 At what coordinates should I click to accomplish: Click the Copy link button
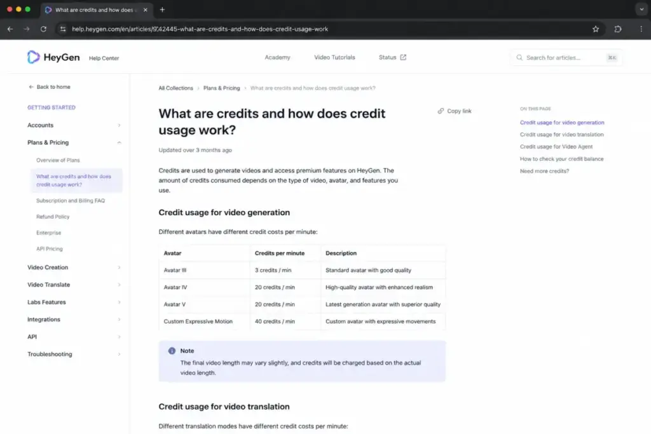(x=454, y=111)
